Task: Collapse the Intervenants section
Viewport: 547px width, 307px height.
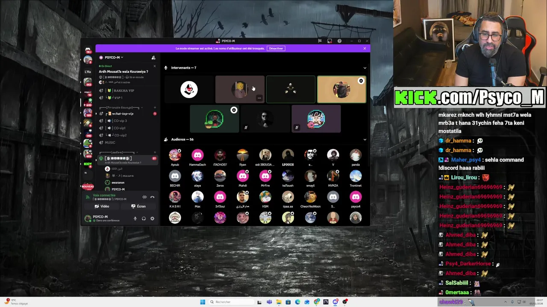Action: pyautogui.click(x=365, y=68)
